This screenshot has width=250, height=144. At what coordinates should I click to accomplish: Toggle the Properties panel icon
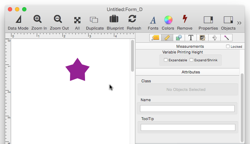[208, 20]
